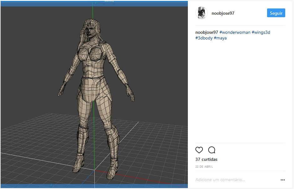294x189 pixels.
Task: Open the #3dbody hashtag
Action: (204, 38)
